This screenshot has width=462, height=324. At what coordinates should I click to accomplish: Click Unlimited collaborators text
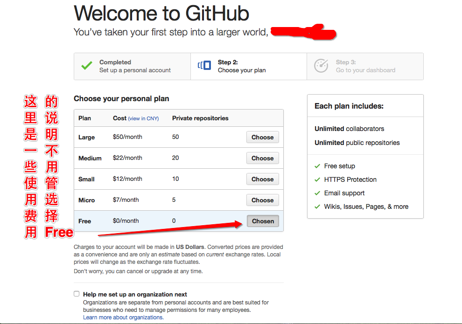[x=350, y=129]
